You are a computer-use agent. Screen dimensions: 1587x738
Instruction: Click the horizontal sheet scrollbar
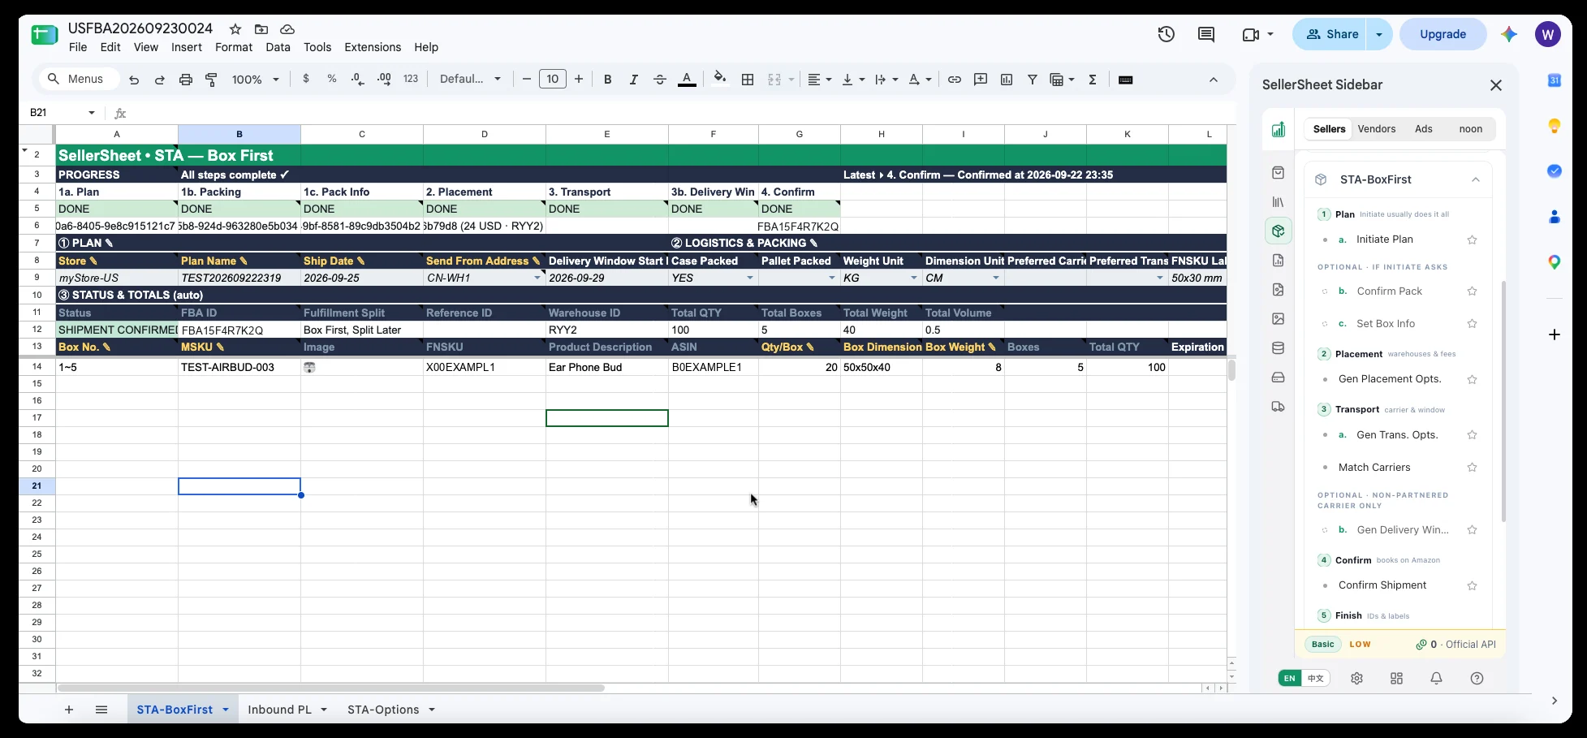coord(330,688)
